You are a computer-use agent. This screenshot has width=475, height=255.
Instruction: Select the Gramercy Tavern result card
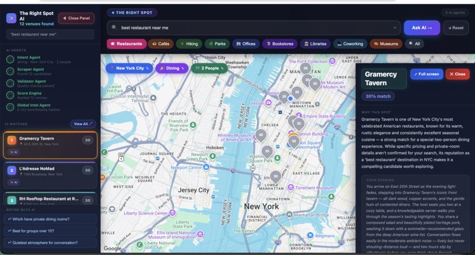(x=50, y=145)
